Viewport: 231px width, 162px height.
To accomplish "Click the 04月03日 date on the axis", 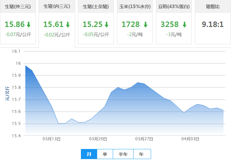I will [x=190, y=139].
